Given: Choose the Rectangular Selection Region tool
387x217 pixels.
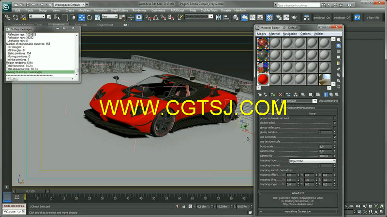Looking at the screenshot, I should [65, 17].
